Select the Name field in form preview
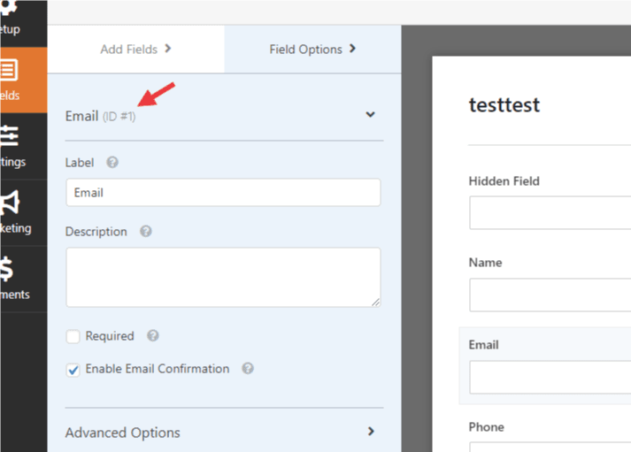The width and height of the screenshot is (631, 452). 550,295
